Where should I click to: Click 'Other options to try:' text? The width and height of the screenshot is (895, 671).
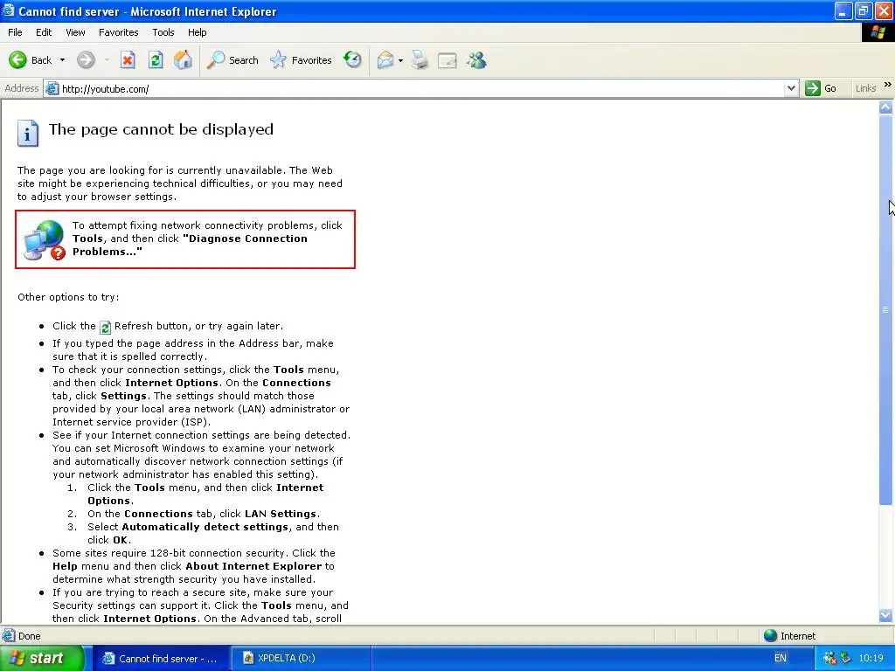tap(68, 297)
